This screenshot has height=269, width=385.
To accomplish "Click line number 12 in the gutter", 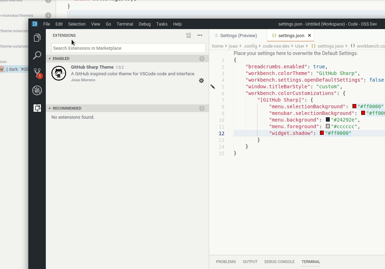I will coord(221,133).
